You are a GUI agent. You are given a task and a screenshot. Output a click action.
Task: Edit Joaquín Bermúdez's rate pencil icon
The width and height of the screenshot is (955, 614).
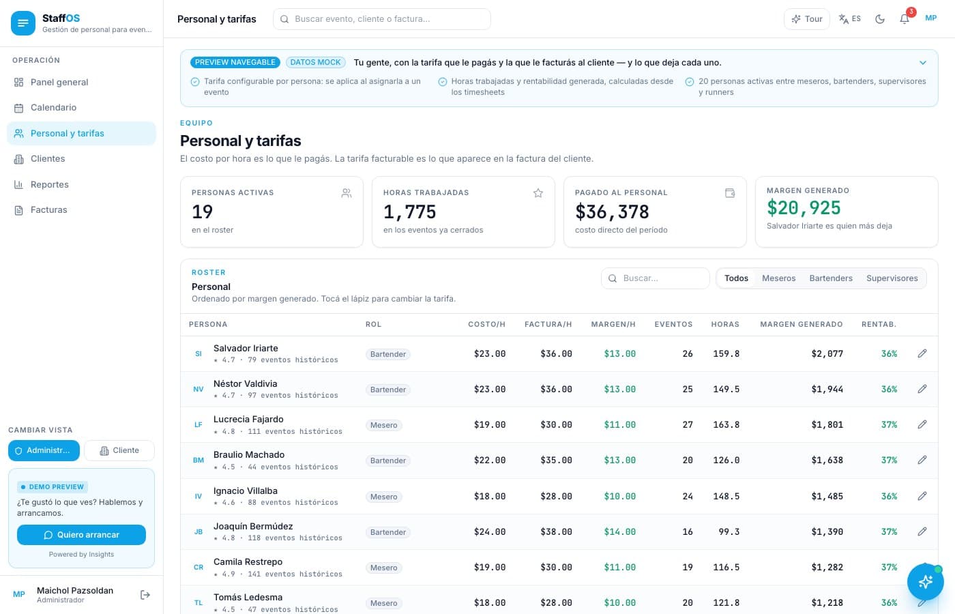(922, 531)
